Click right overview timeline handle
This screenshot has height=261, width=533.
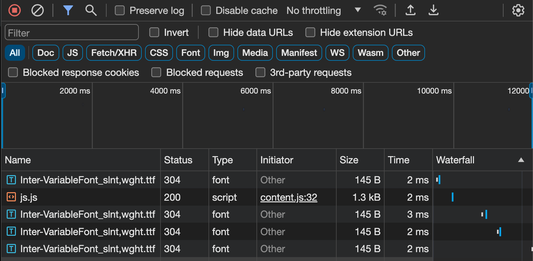[531, 91]
